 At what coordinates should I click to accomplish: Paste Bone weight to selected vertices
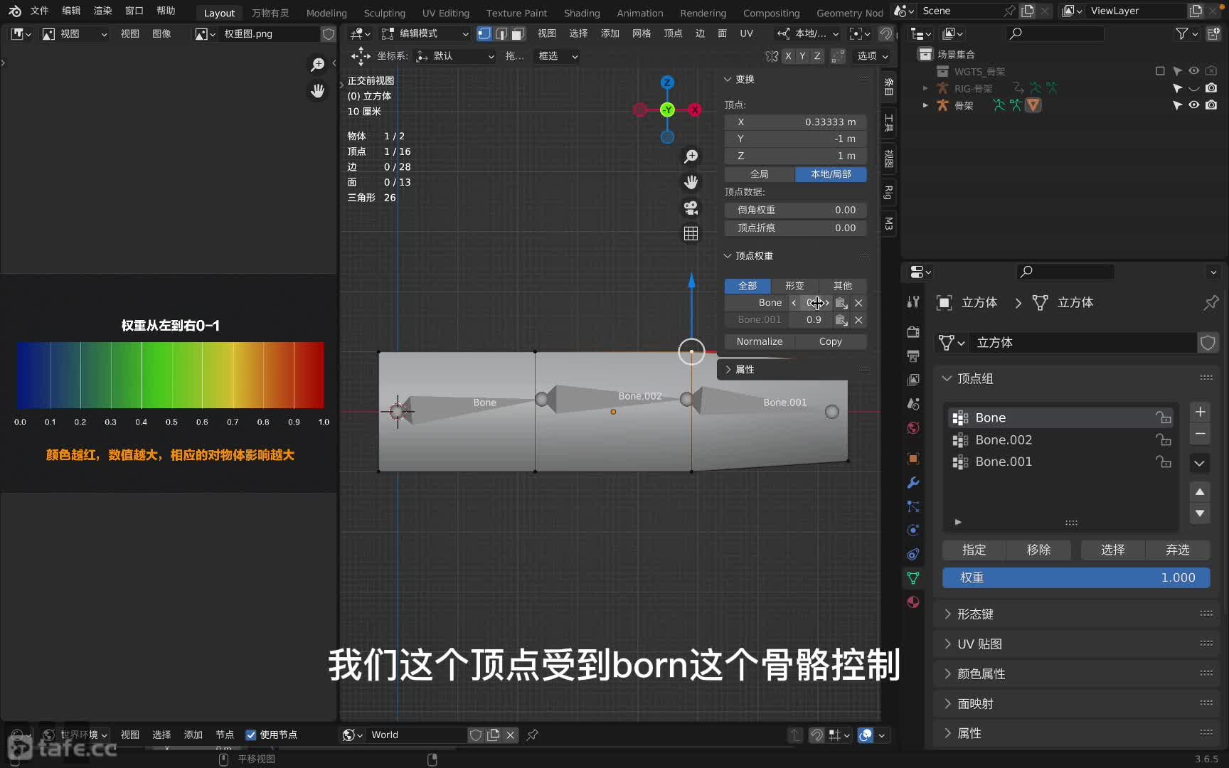(841, 303)
